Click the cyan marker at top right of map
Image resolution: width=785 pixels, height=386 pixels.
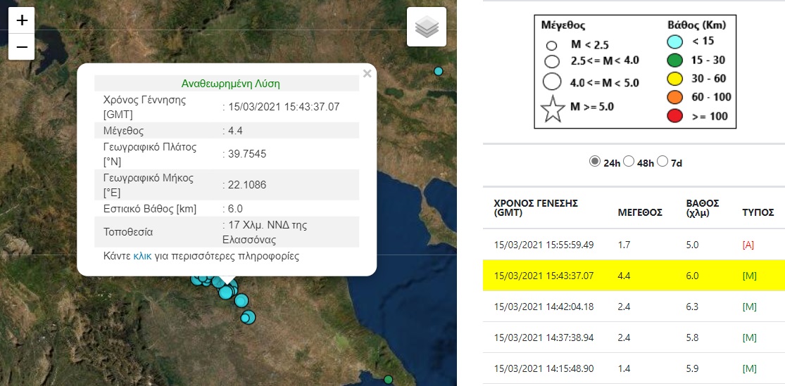[x=439, y=71]
